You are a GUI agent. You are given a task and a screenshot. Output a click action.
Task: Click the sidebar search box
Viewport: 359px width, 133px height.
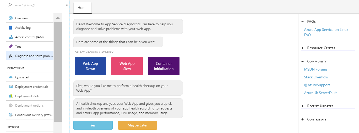34,5
